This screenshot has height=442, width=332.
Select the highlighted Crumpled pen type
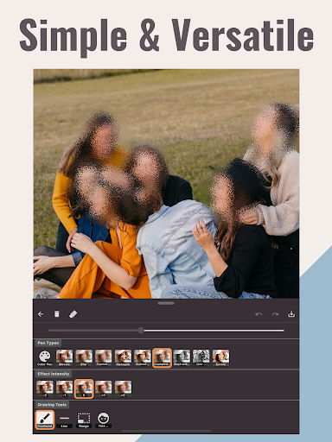pos(163,357)
